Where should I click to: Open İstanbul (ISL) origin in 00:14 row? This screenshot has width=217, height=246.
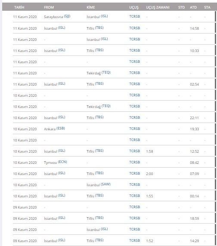(55, 196)
